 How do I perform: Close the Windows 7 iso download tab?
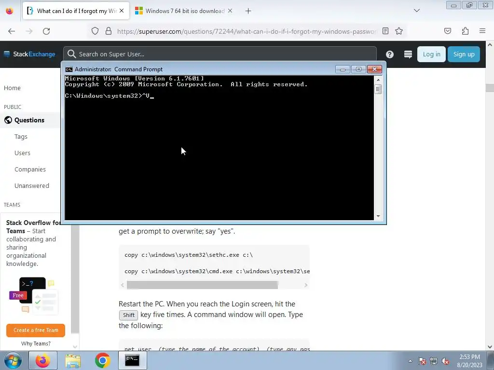(x=230, y=11)
